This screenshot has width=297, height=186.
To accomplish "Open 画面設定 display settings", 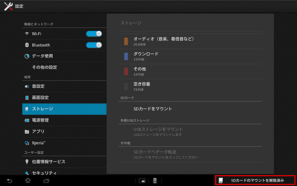I will coord(65,98).
